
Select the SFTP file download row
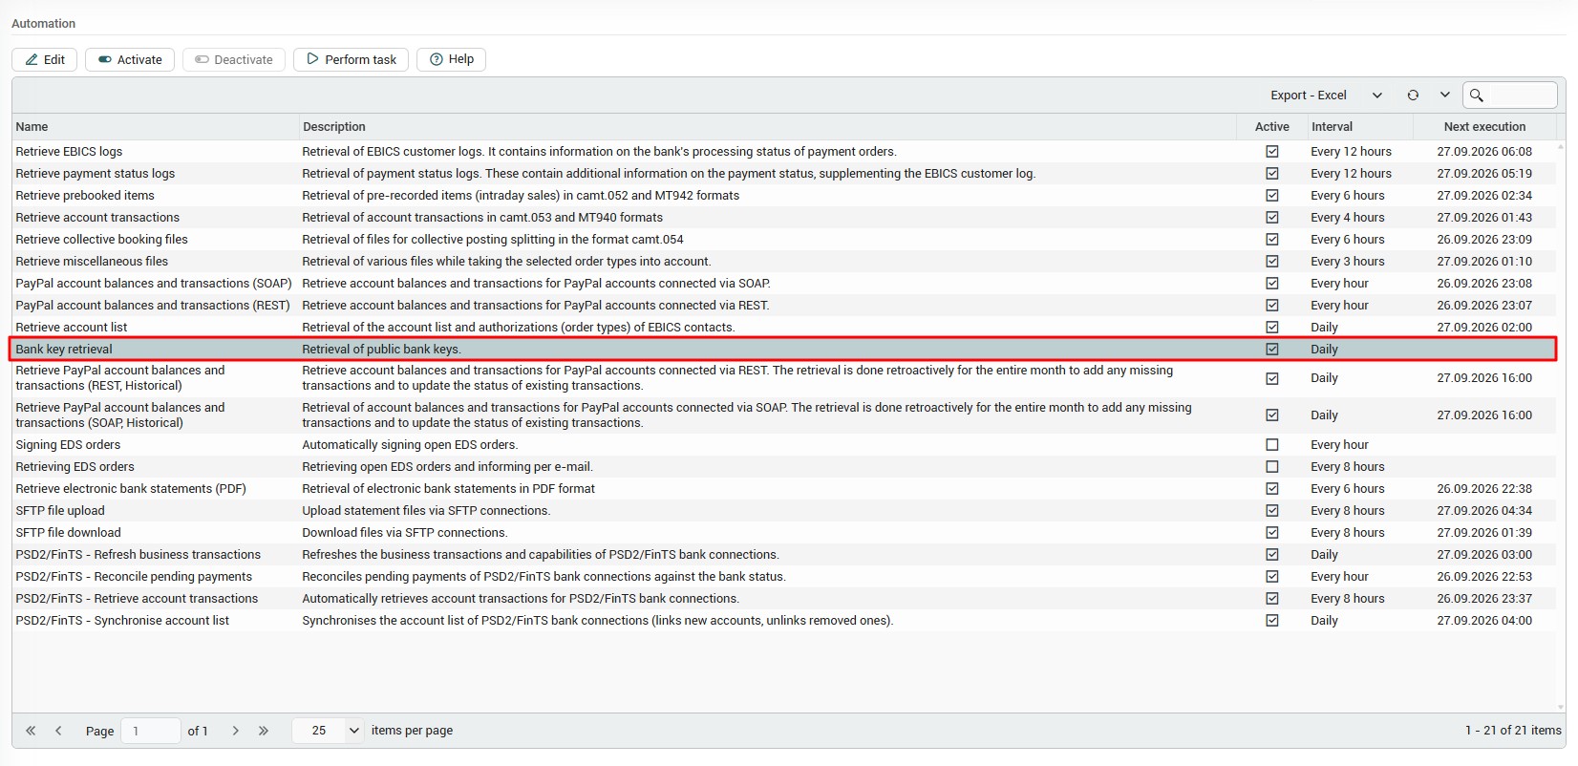[x=784, y=533]
